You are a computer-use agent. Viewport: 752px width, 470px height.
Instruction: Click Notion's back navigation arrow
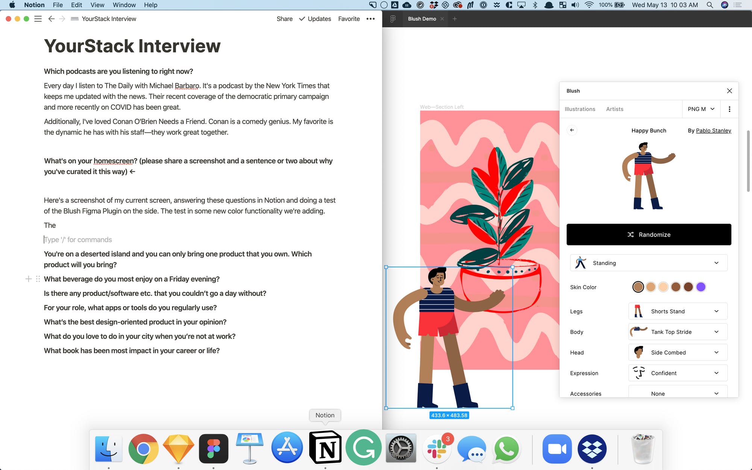(52, 19)
